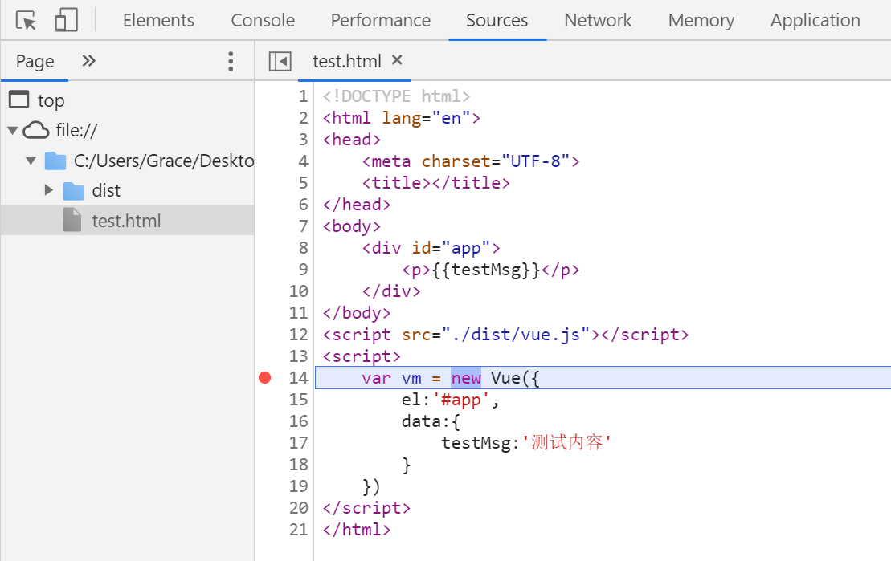Image resolution: width=891 pixels, height=561 pixels.
Task: Switch to the Network tab
Action: point(598,20)
